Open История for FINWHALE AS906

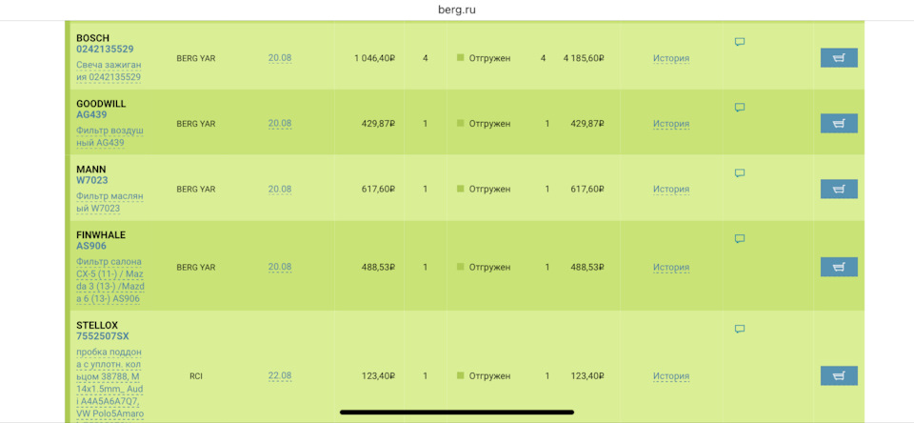pos(671,267)
